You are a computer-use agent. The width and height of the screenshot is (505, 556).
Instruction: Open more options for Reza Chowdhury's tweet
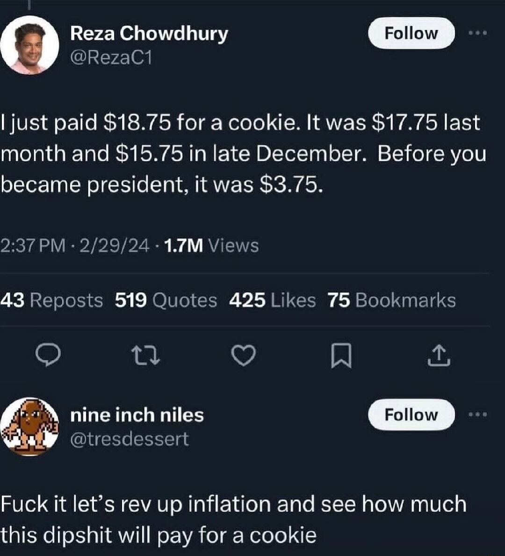tap(478, 33)
